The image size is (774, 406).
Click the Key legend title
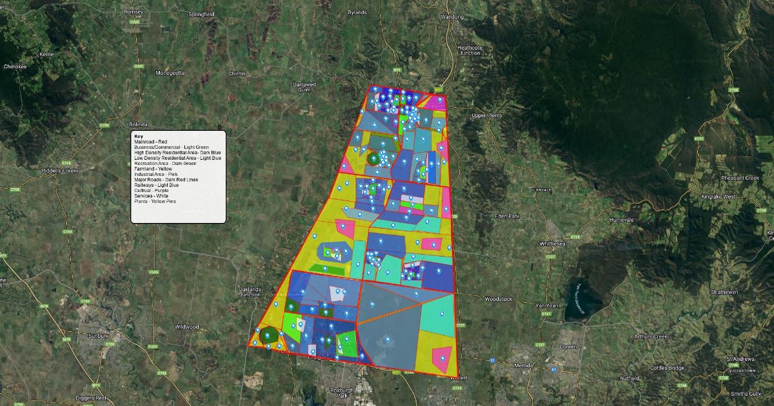pos(138,137)
